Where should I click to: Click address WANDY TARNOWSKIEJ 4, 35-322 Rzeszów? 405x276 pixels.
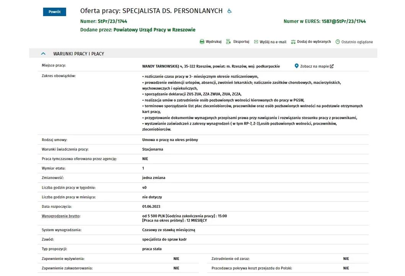[x=176, y=66]
